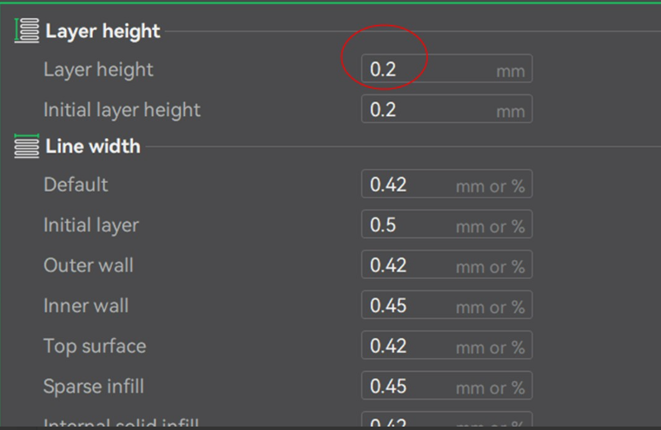Click the bold Line width section title

[92, 147]
